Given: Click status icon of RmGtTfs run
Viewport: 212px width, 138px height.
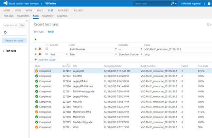Looking at the screenshot, I should click(x=37, y=76).
